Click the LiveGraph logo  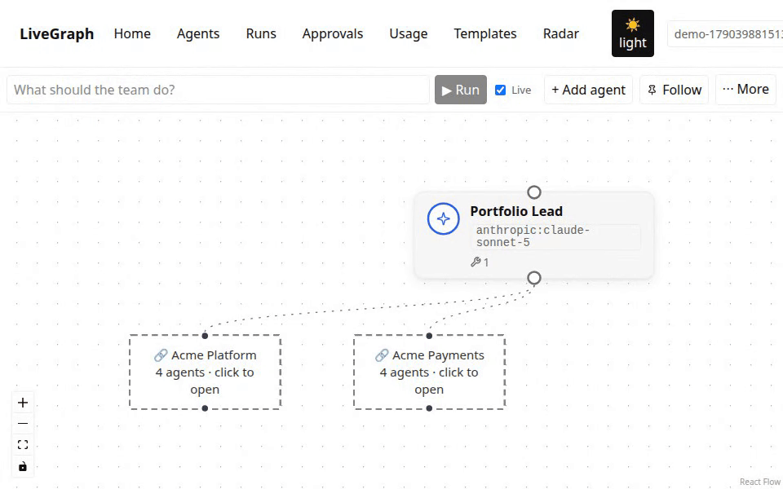[57, 33]
